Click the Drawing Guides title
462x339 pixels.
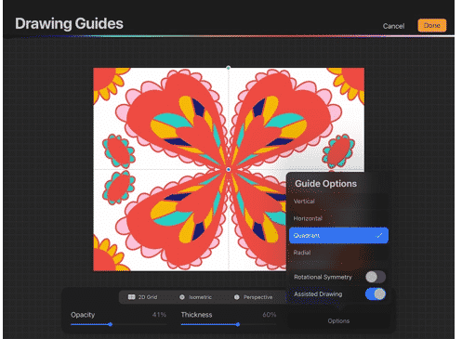[x=69, y=23]
